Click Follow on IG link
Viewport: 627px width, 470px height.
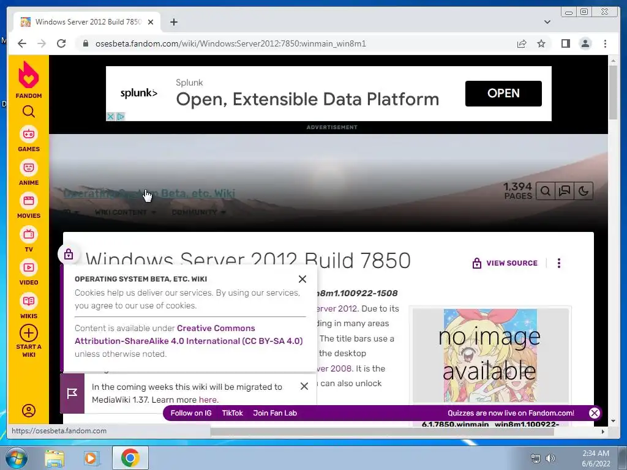click(x=191, y=413)
